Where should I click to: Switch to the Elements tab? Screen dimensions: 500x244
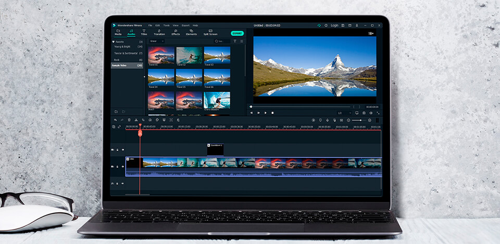pyautogui.click(x=191, y=32)
